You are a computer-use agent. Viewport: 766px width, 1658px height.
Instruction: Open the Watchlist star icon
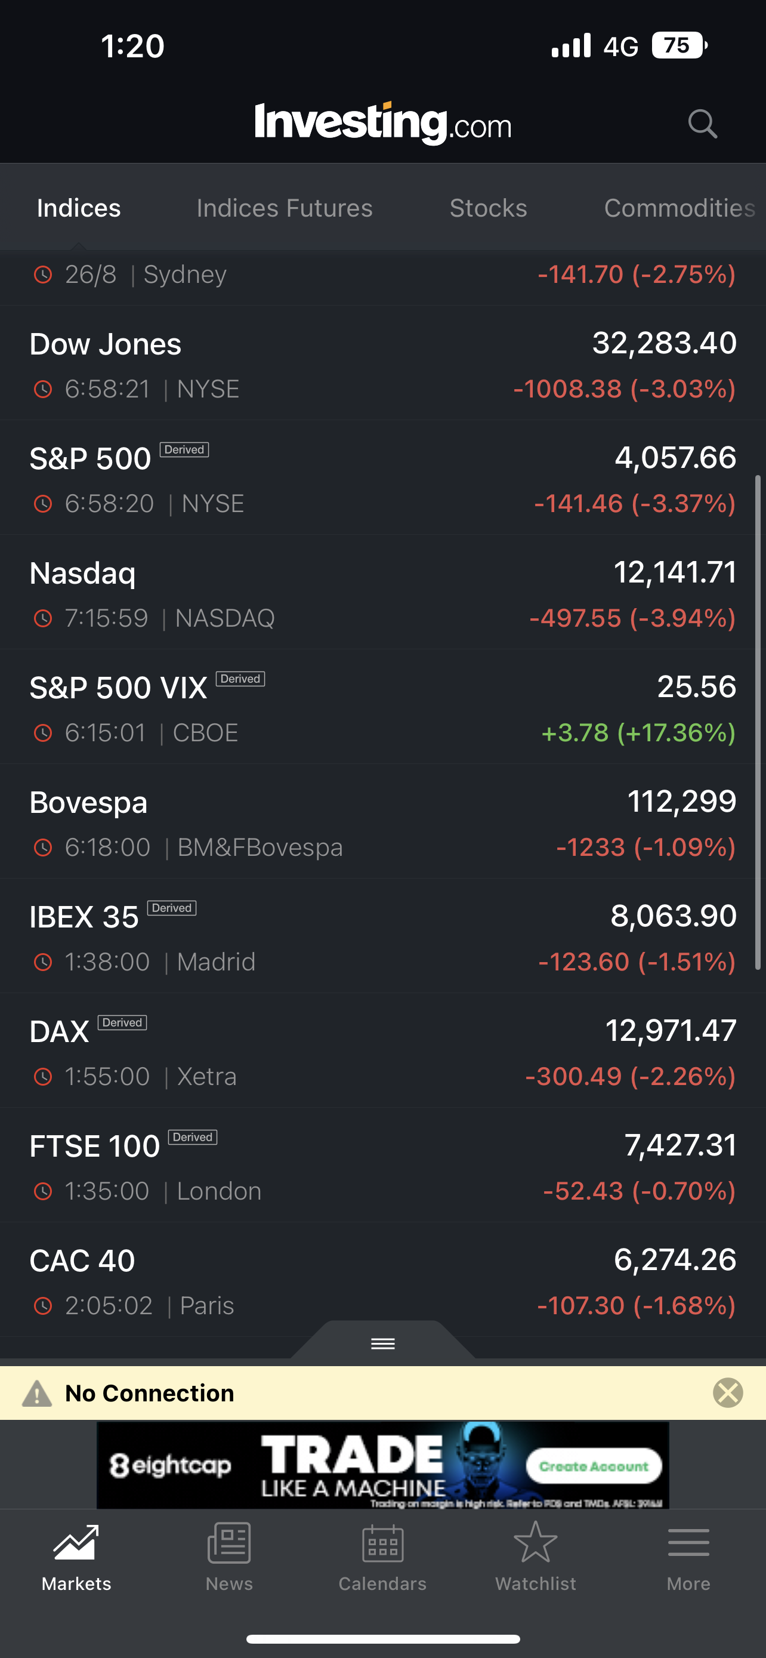[x=535, y=1543]
